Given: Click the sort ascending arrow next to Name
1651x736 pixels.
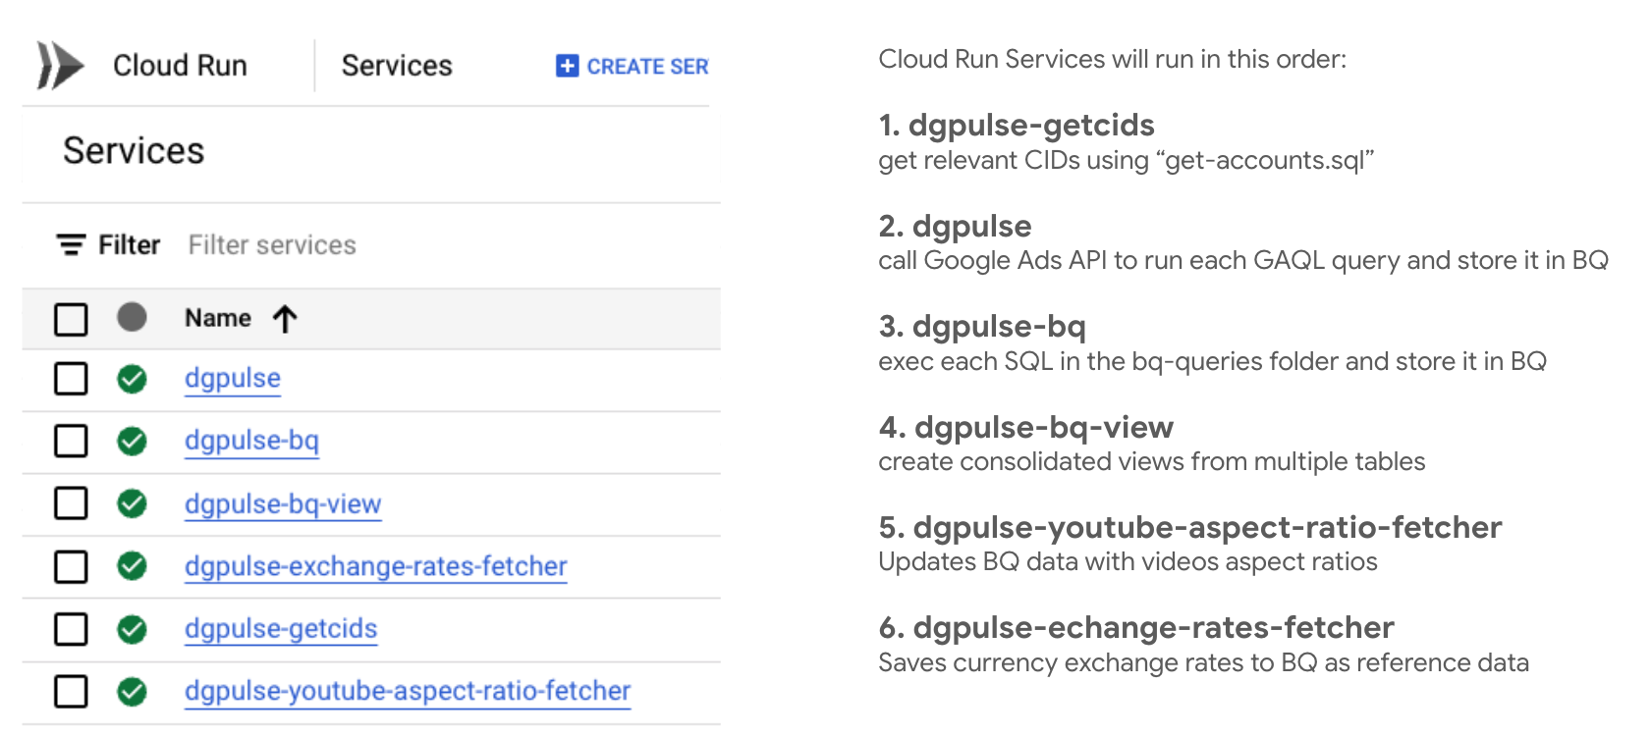Looking at the screenshot, I should click(x=285, y=319).
